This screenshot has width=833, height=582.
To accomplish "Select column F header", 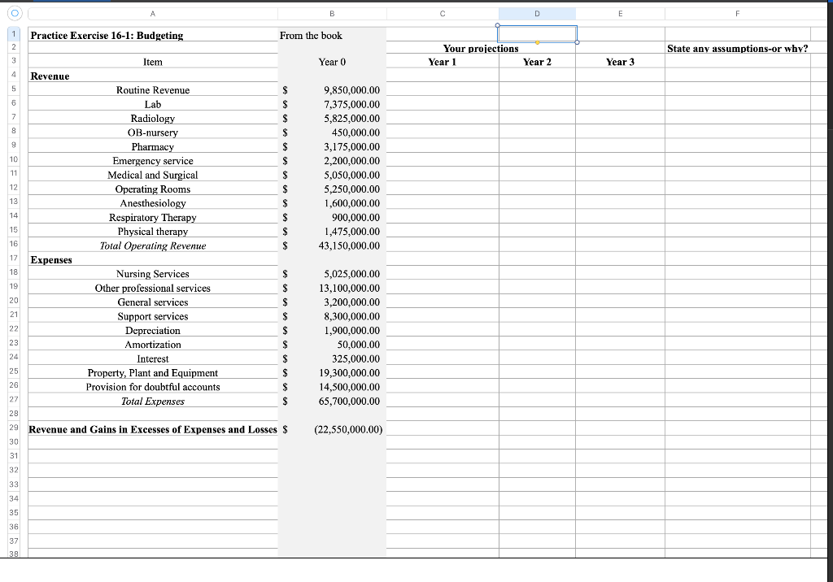I will click(737, 14).
